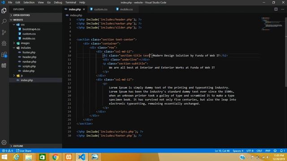Click the line 14 number in gutter
The image size is (287, 161).
(70, 72)
